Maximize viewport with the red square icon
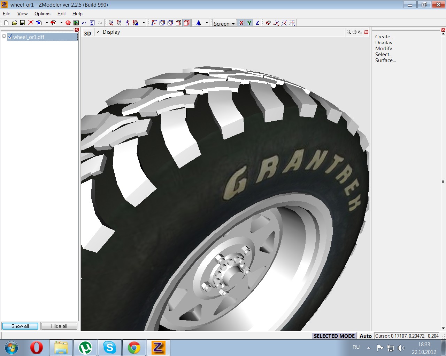Viewport: 446px width, 356px height. [366, 32]
